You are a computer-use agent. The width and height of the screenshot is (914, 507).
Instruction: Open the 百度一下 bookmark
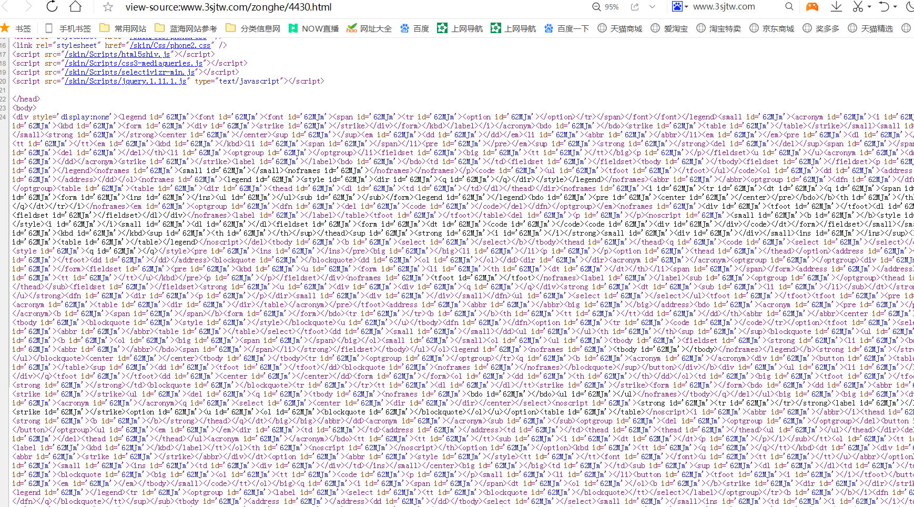[566, 28]
